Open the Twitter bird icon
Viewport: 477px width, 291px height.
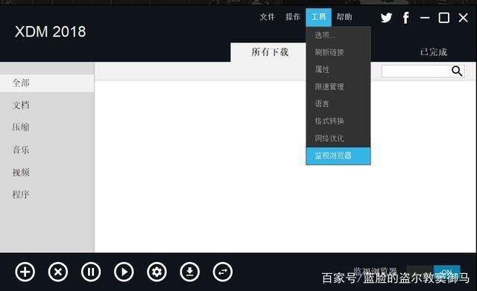(386, 18)
